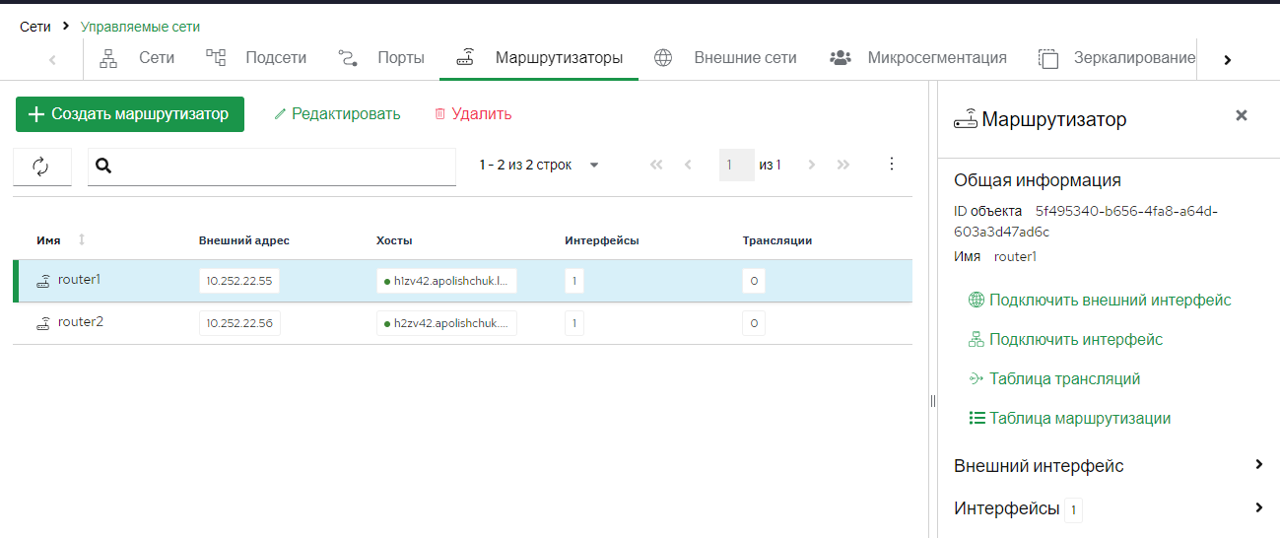Viewport: 1280px width, 538px height.
Task: Click the search magnifier icon
Action: click(x=103, y=166)
